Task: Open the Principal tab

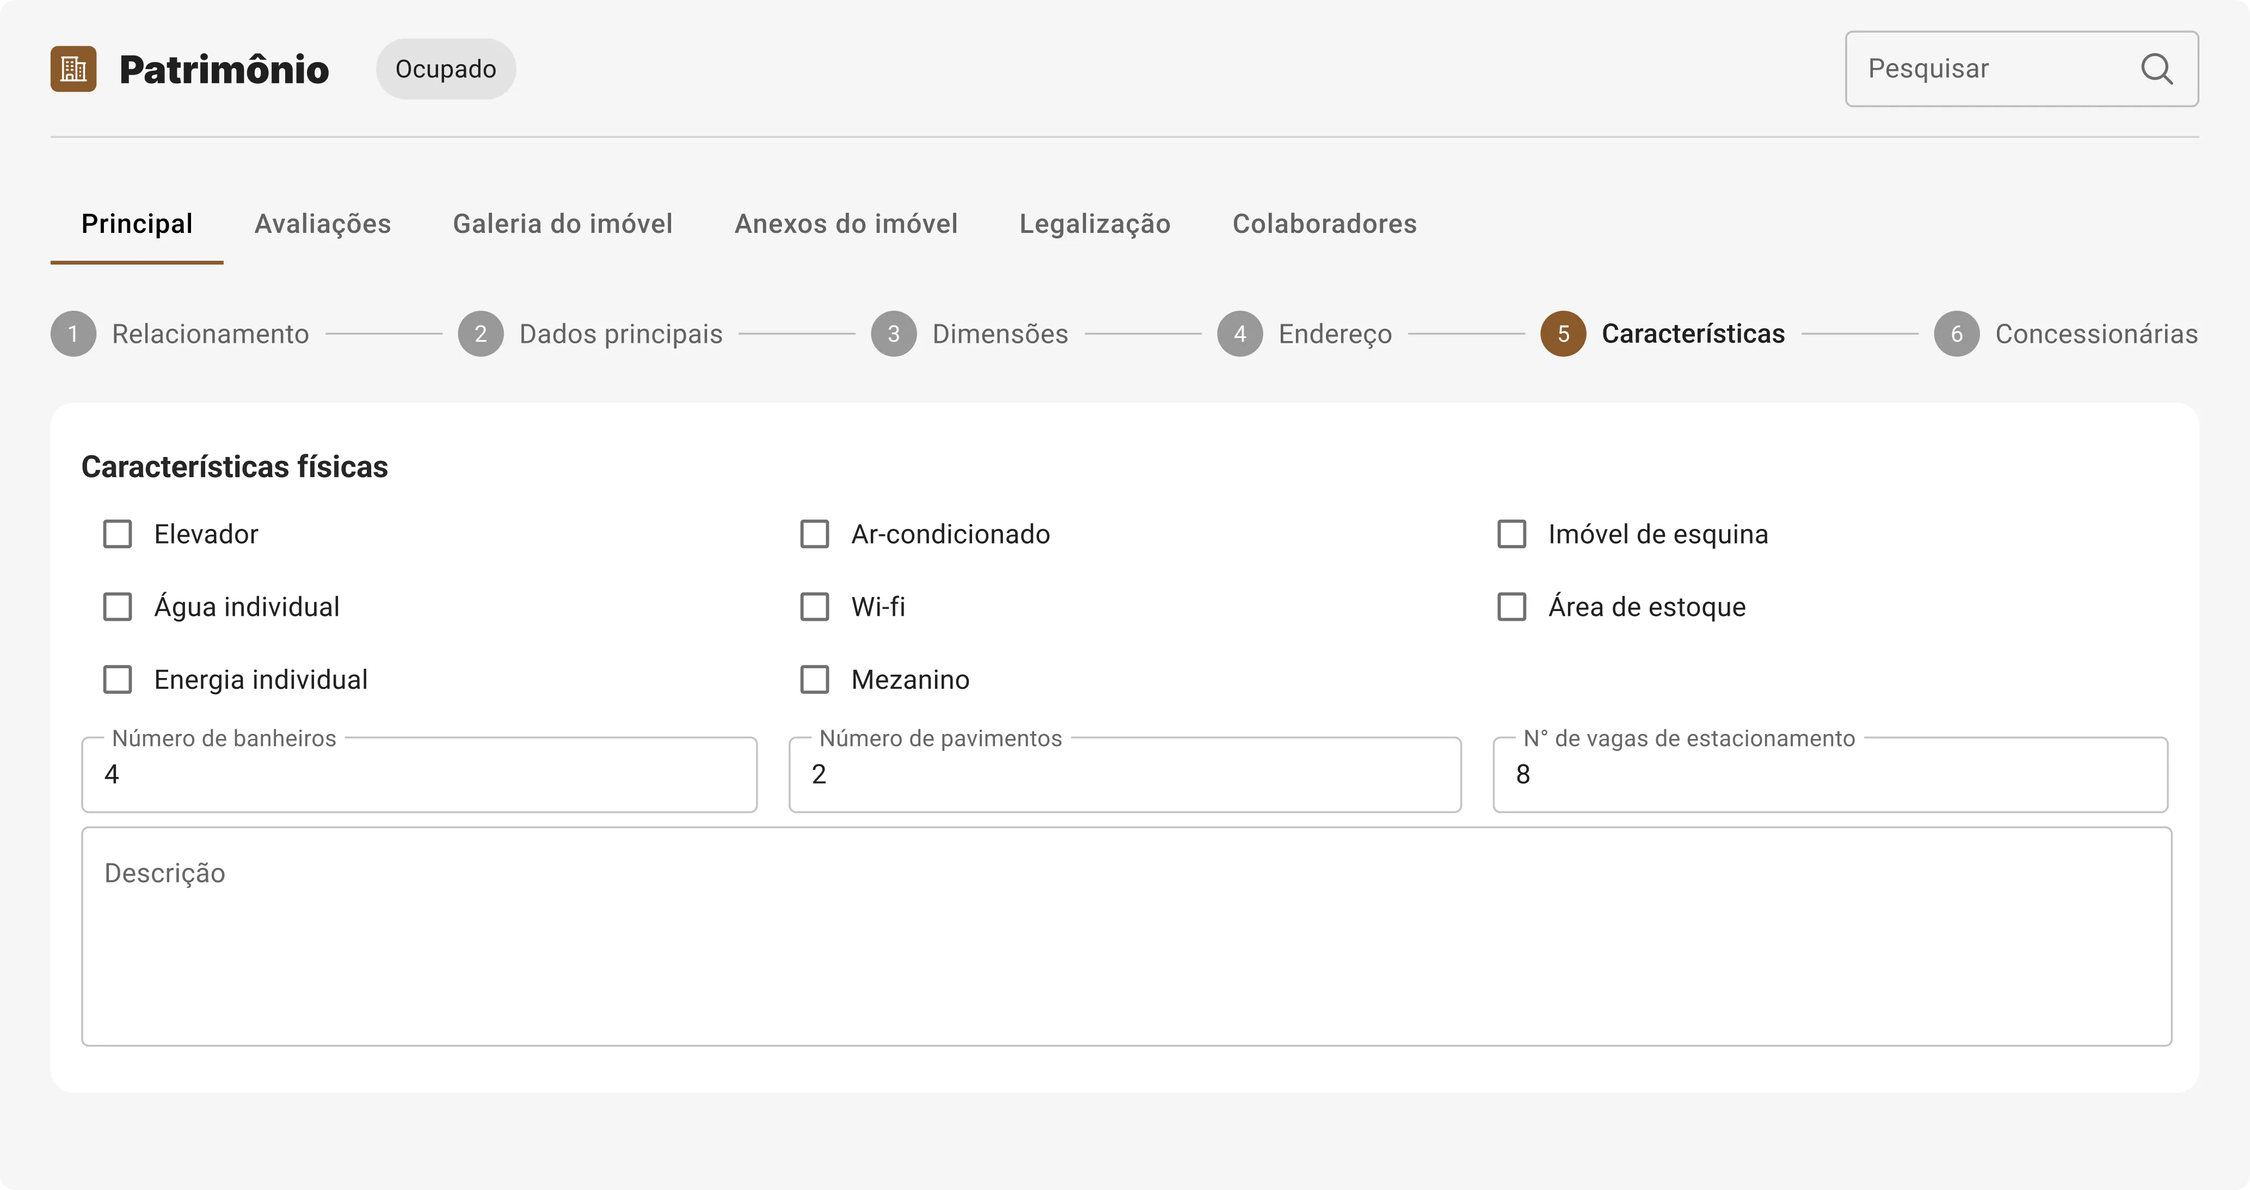Action: pos(137,224)
